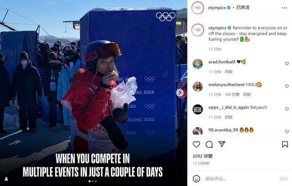Open the 2092 likes count

(203, 156)
